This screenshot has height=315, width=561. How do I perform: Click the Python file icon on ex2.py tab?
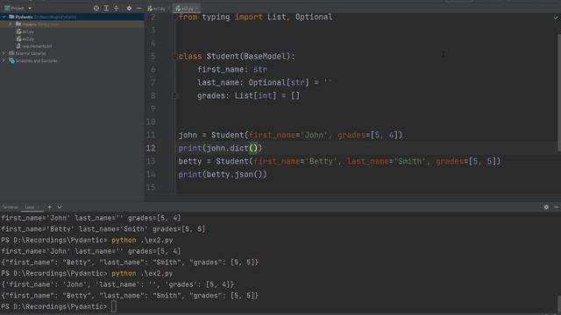tap(178, 8)
